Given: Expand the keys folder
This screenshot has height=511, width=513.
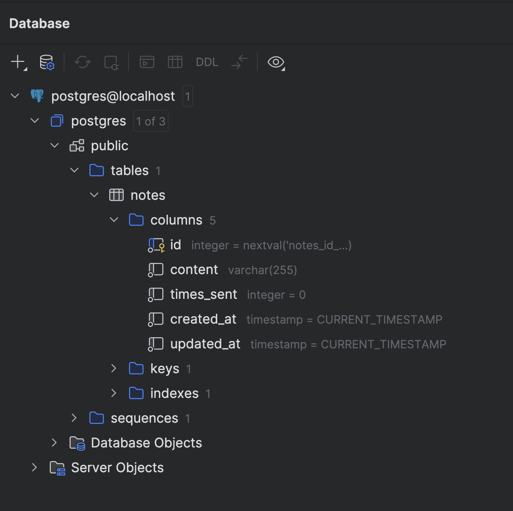Looking at the screenshot, I should pos(114,368).
